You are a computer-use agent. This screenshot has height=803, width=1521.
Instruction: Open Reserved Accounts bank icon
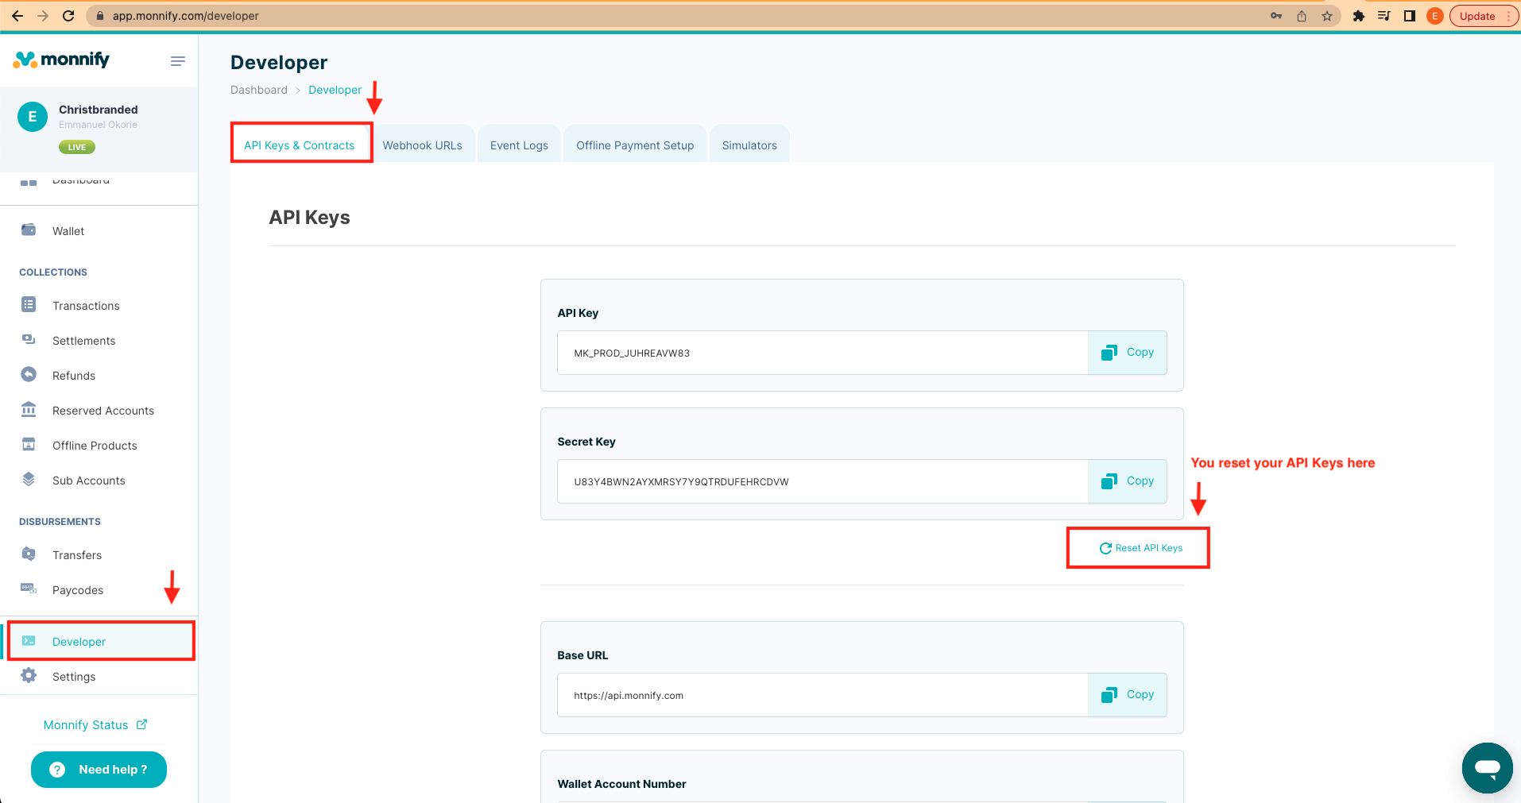pyautogui.click(x=29, y=410)
